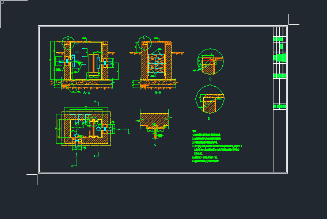Click the green detail circle on B-B section

click(145, 43)
